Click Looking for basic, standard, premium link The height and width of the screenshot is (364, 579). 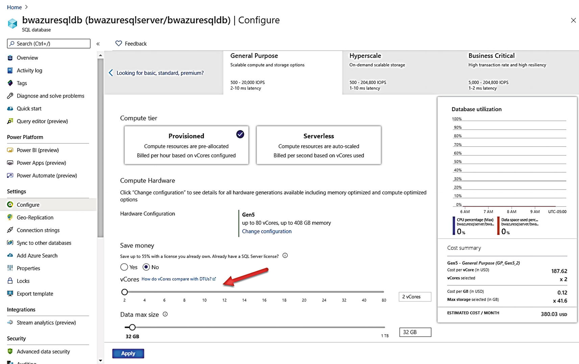(160, 73)
